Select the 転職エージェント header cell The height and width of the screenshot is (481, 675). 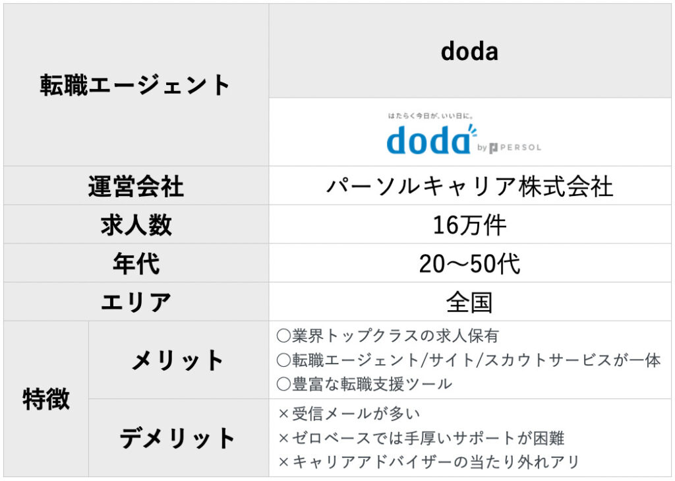coord(136,85)
